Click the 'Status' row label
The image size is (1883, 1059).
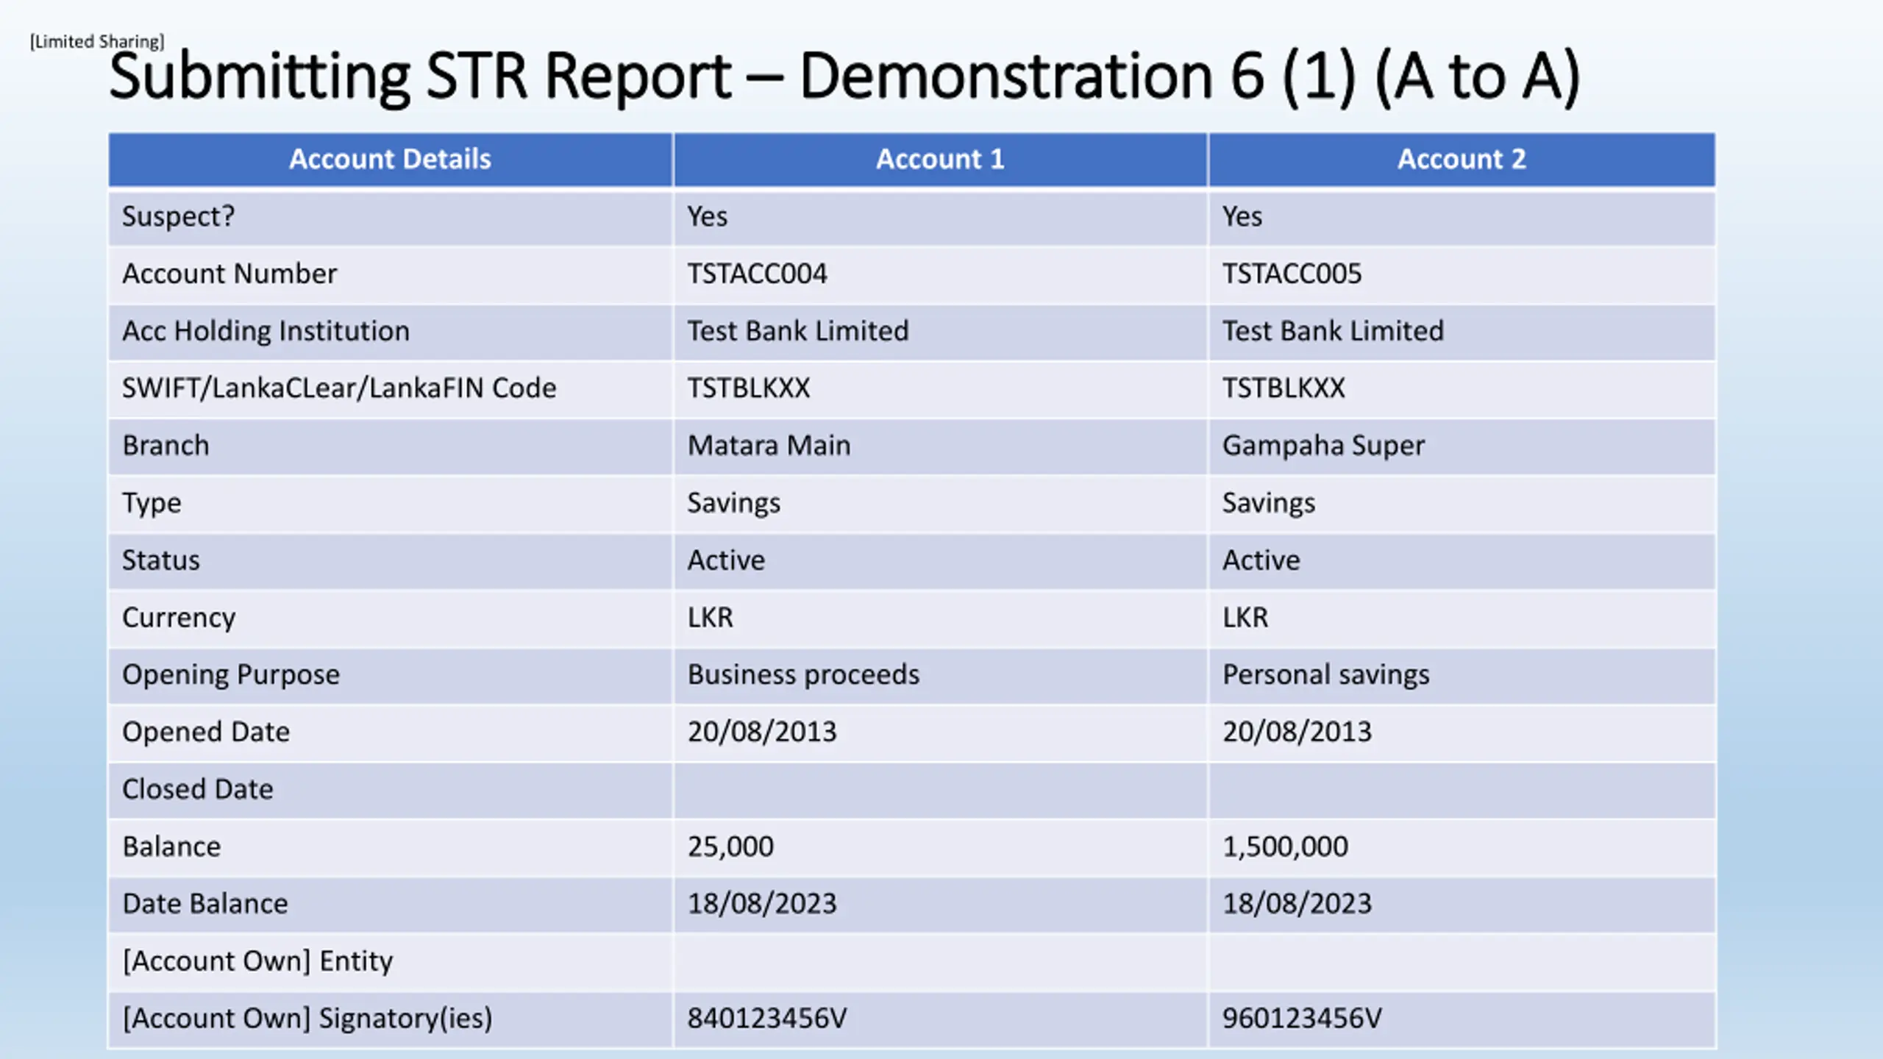coord(160,560)
